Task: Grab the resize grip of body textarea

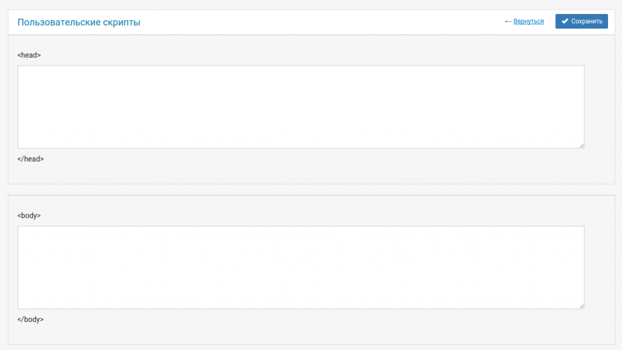Action: [581, 306]
